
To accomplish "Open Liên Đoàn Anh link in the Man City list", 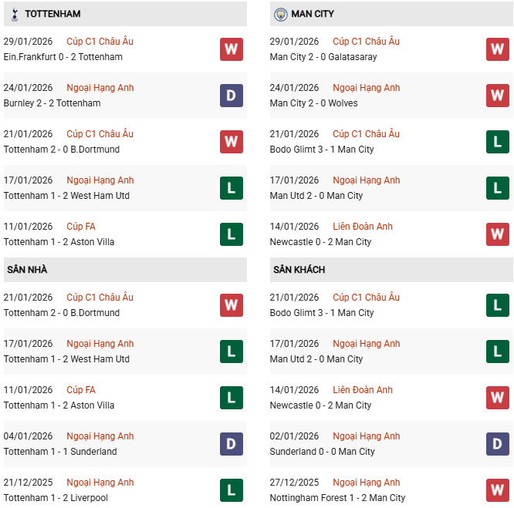I will 363,227.
